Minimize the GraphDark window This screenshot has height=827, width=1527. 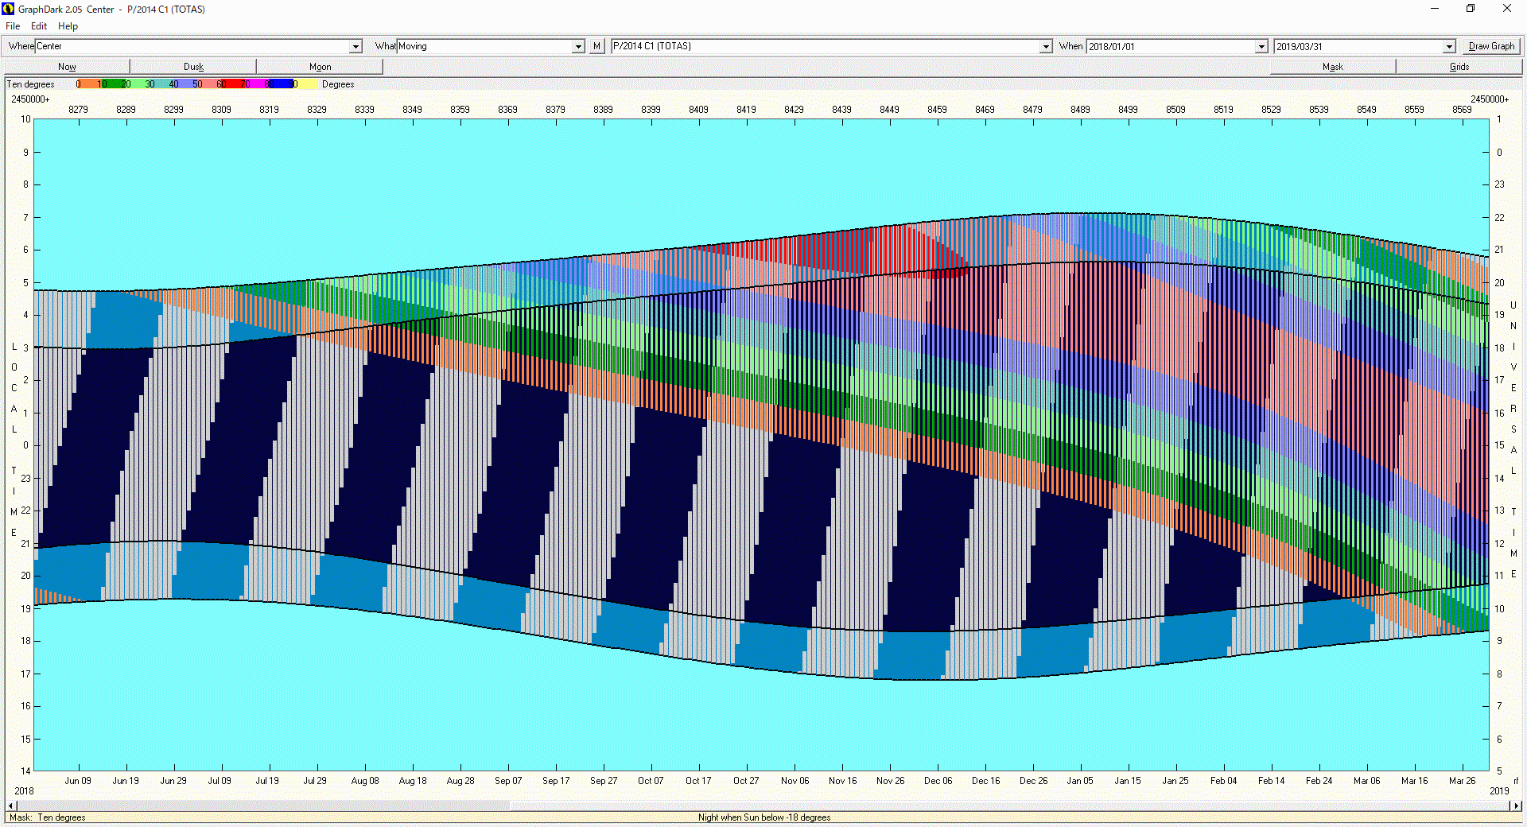click(1435, 9)
